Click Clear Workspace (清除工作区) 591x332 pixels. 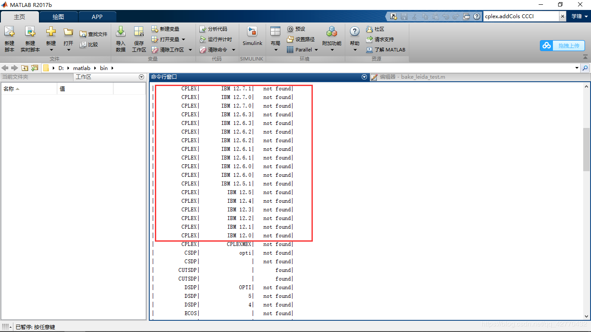(x=168, y=50)
